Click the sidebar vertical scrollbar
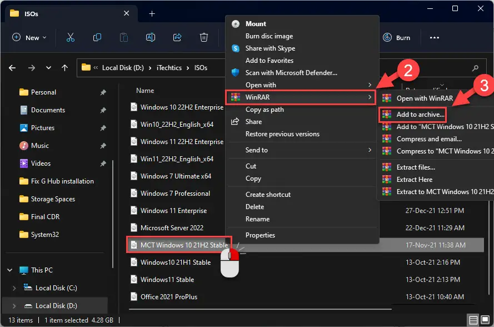 [x=113, y=215]
